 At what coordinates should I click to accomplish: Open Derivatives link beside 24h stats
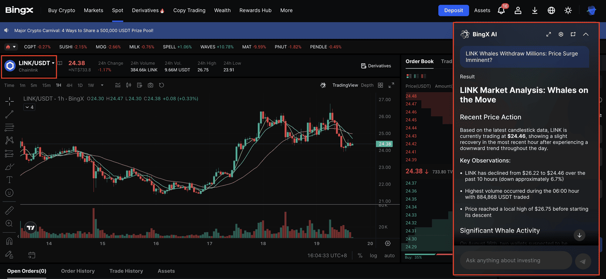[x=376, y=66]
